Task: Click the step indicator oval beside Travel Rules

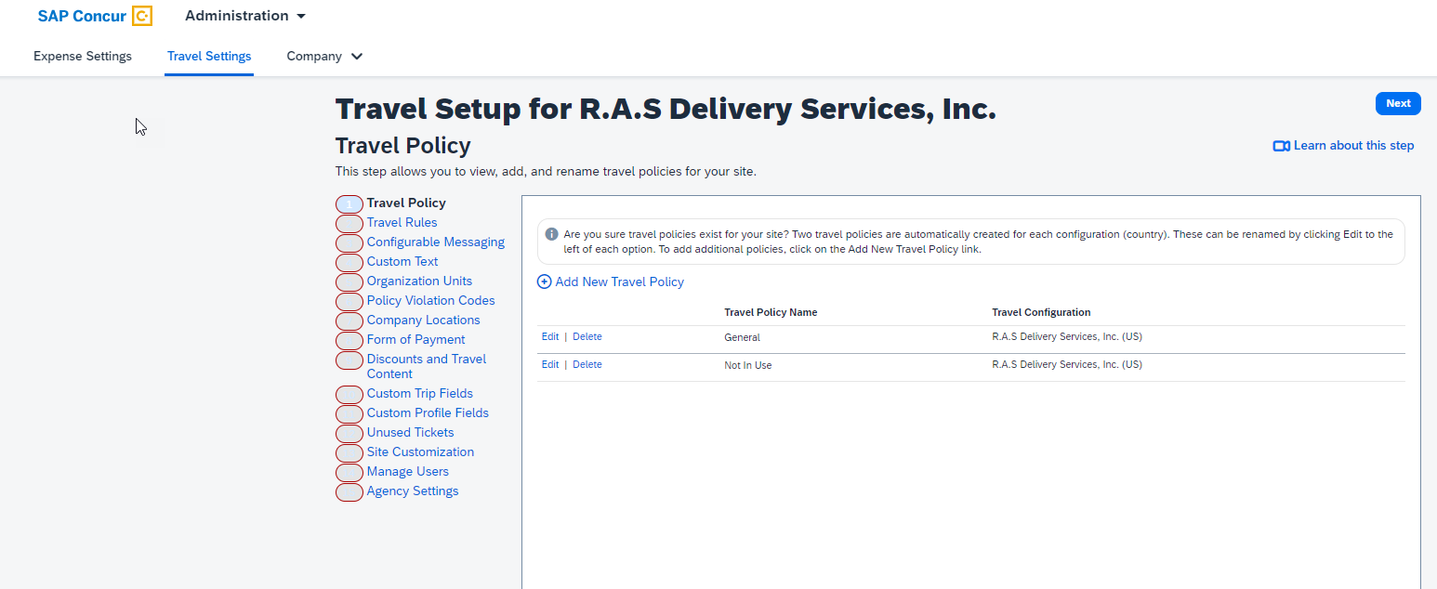Action: click(349, 224)
